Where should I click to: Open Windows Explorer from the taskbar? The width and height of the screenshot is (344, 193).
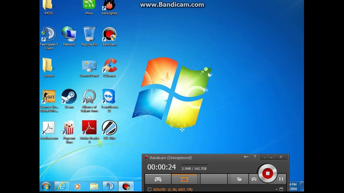pos(94,186)
